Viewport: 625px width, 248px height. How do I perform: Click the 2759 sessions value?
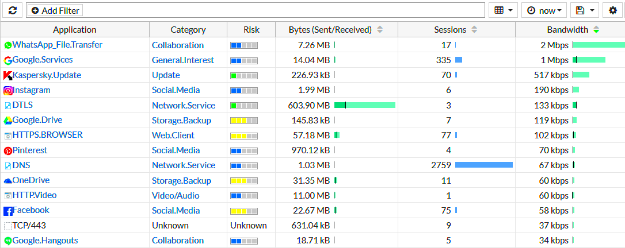(441, 165)
